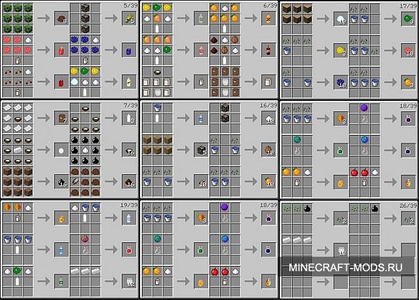Click the water bucket ingredient above the bottle in panel 16/39
The image size is (419, 300).
pos(157,108)
